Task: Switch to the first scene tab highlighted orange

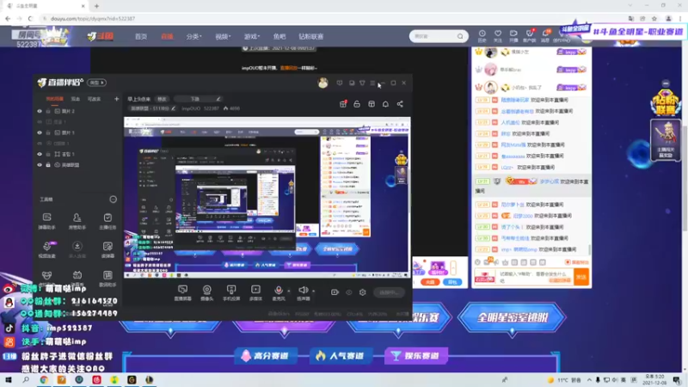Action: pyautogui.click(x=55, y=99)
